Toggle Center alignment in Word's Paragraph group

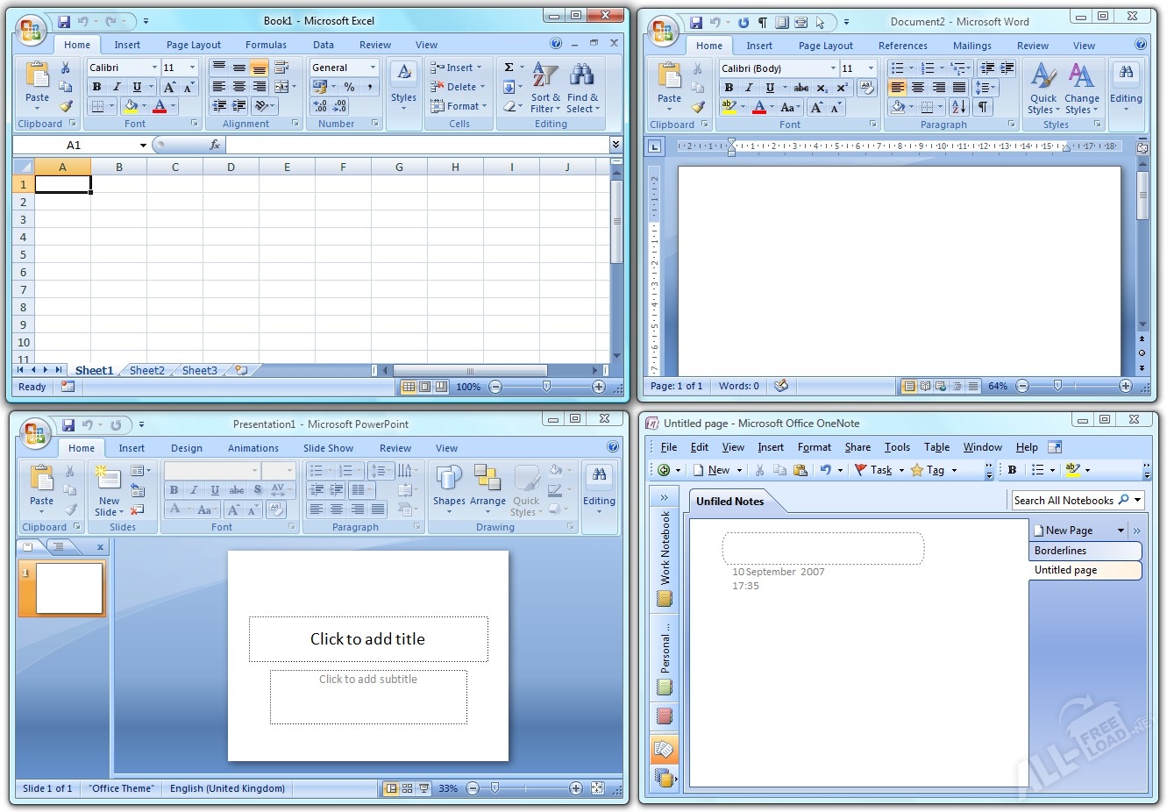pyautogui.click(x=918, y=88)
